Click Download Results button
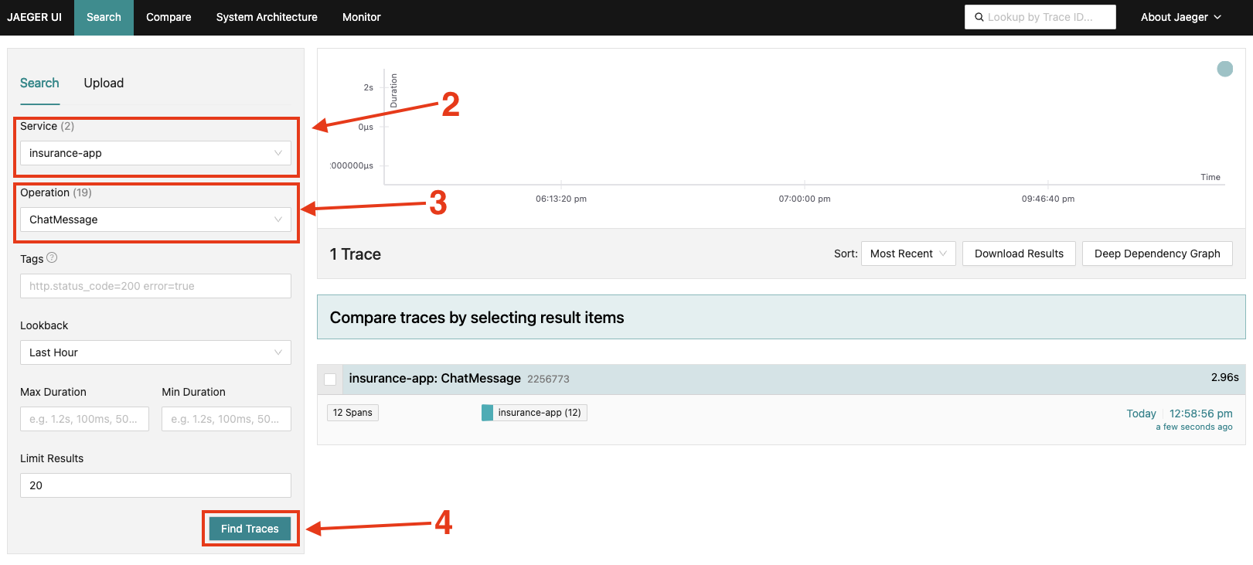 point(1018,254)
